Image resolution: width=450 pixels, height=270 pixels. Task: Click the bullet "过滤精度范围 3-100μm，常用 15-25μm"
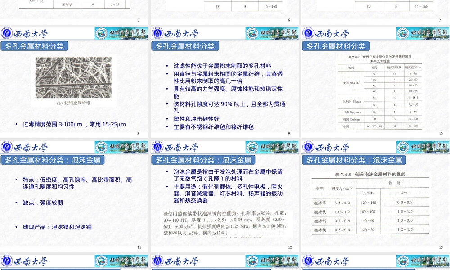click(74, 124)
